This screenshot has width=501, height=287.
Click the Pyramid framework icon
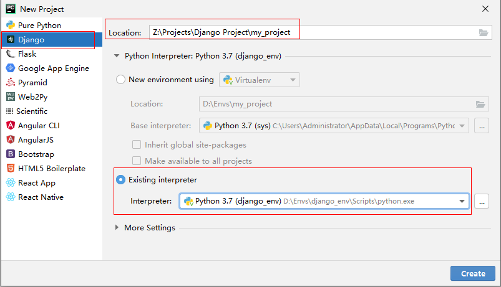click(11, 82)
